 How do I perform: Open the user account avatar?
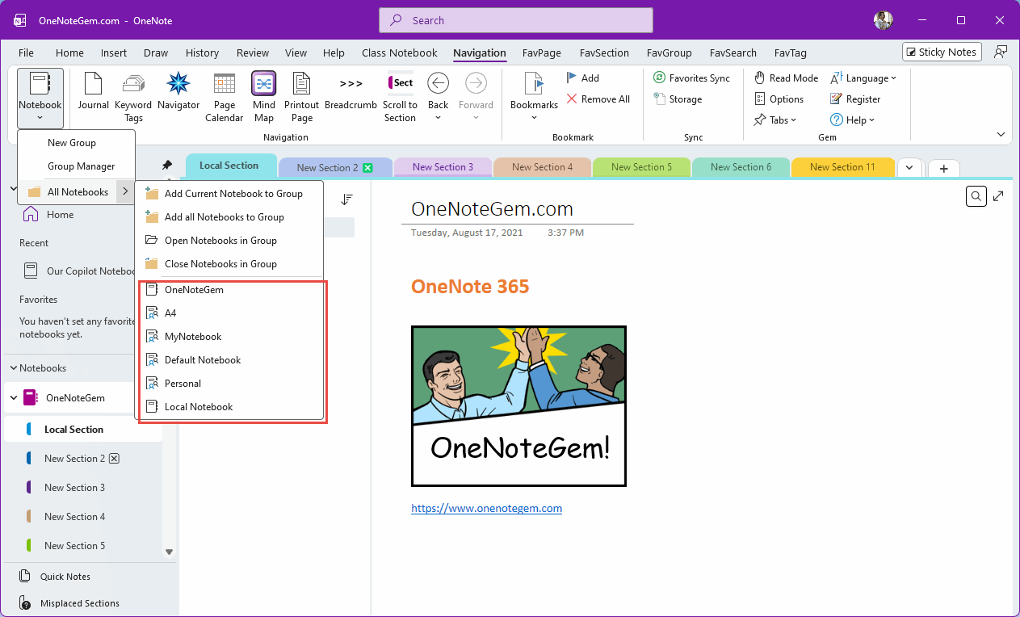tap(884, 20)
